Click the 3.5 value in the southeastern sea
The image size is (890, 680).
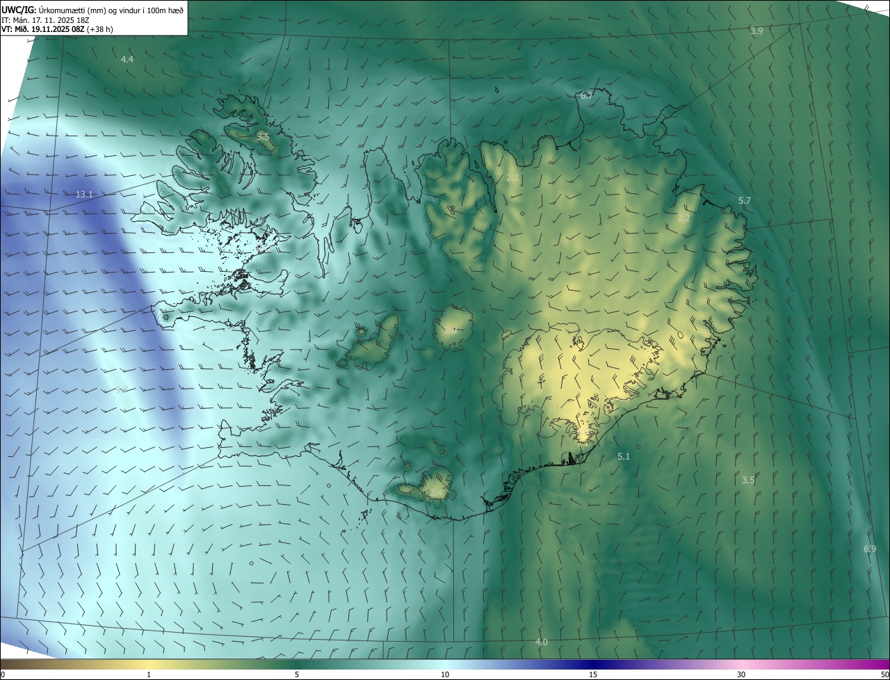(748, 480)
